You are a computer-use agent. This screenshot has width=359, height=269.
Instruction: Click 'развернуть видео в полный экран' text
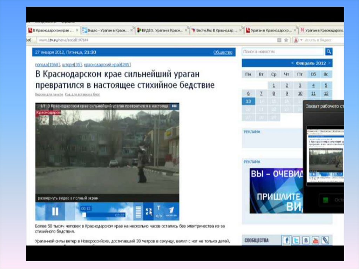pyautogui.click(x=68, y=198)
